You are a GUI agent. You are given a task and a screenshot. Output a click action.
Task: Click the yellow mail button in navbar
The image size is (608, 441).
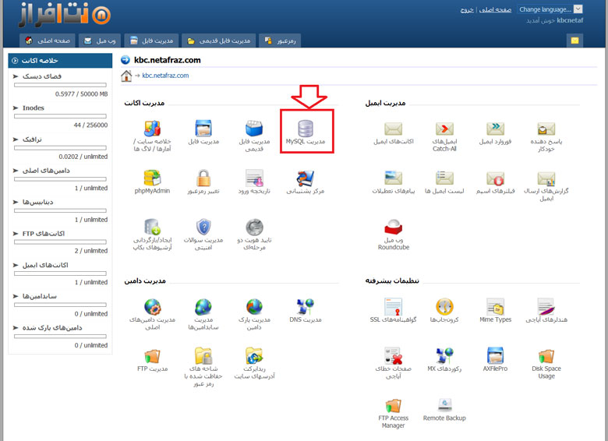tap(575, 41)
